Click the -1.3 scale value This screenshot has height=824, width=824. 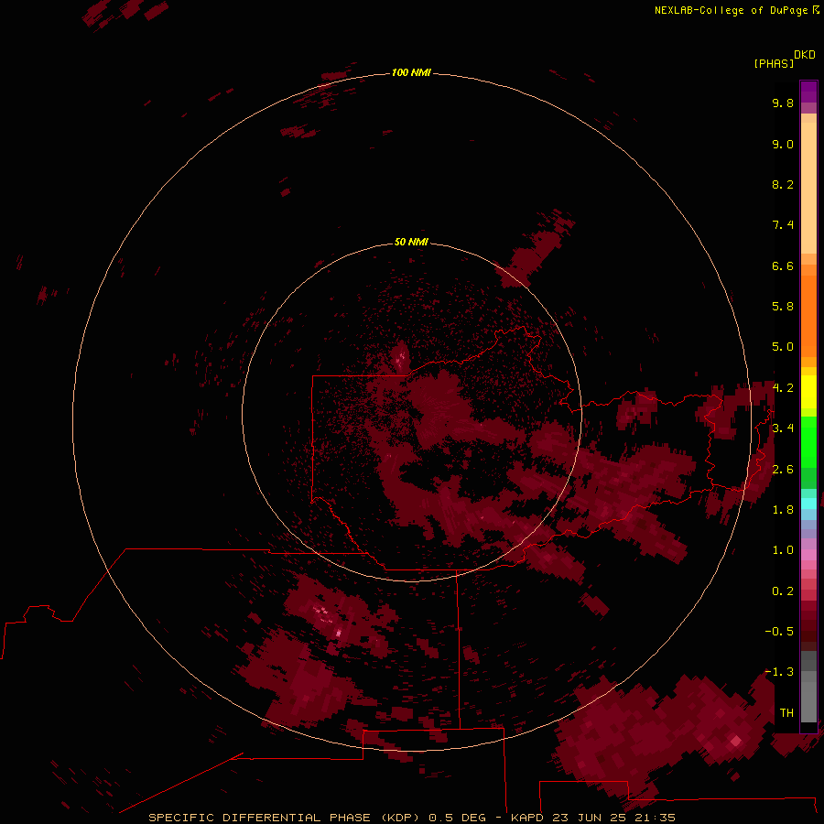pyautogui.click(x=779, y=672)
